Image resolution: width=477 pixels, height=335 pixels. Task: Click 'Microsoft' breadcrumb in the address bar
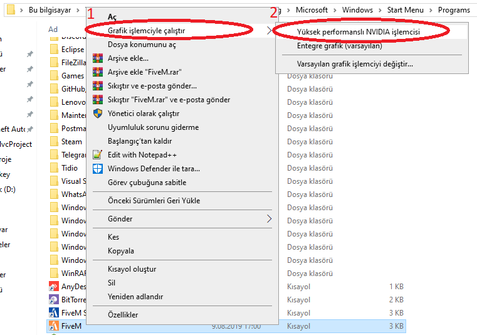coord(312,10)
